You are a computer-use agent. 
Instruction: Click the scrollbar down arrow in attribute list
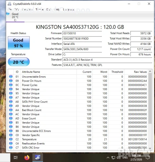pos(150,148)
